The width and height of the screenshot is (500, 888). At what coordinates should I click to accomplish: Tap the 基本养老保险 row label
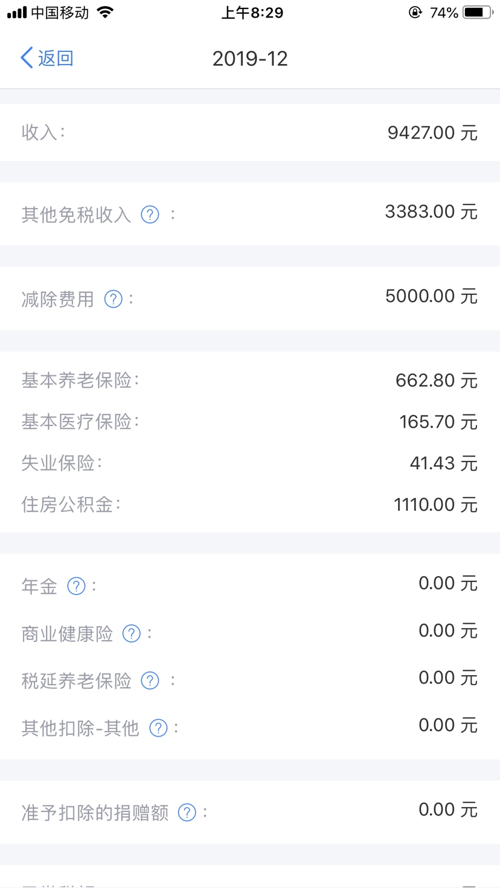point(80,381)
